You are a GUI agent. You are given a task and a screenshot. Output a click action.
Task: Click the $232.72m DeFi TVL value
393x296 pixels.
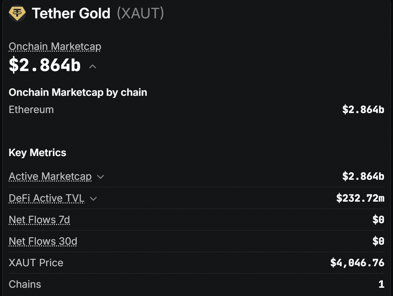click(360, 198)
